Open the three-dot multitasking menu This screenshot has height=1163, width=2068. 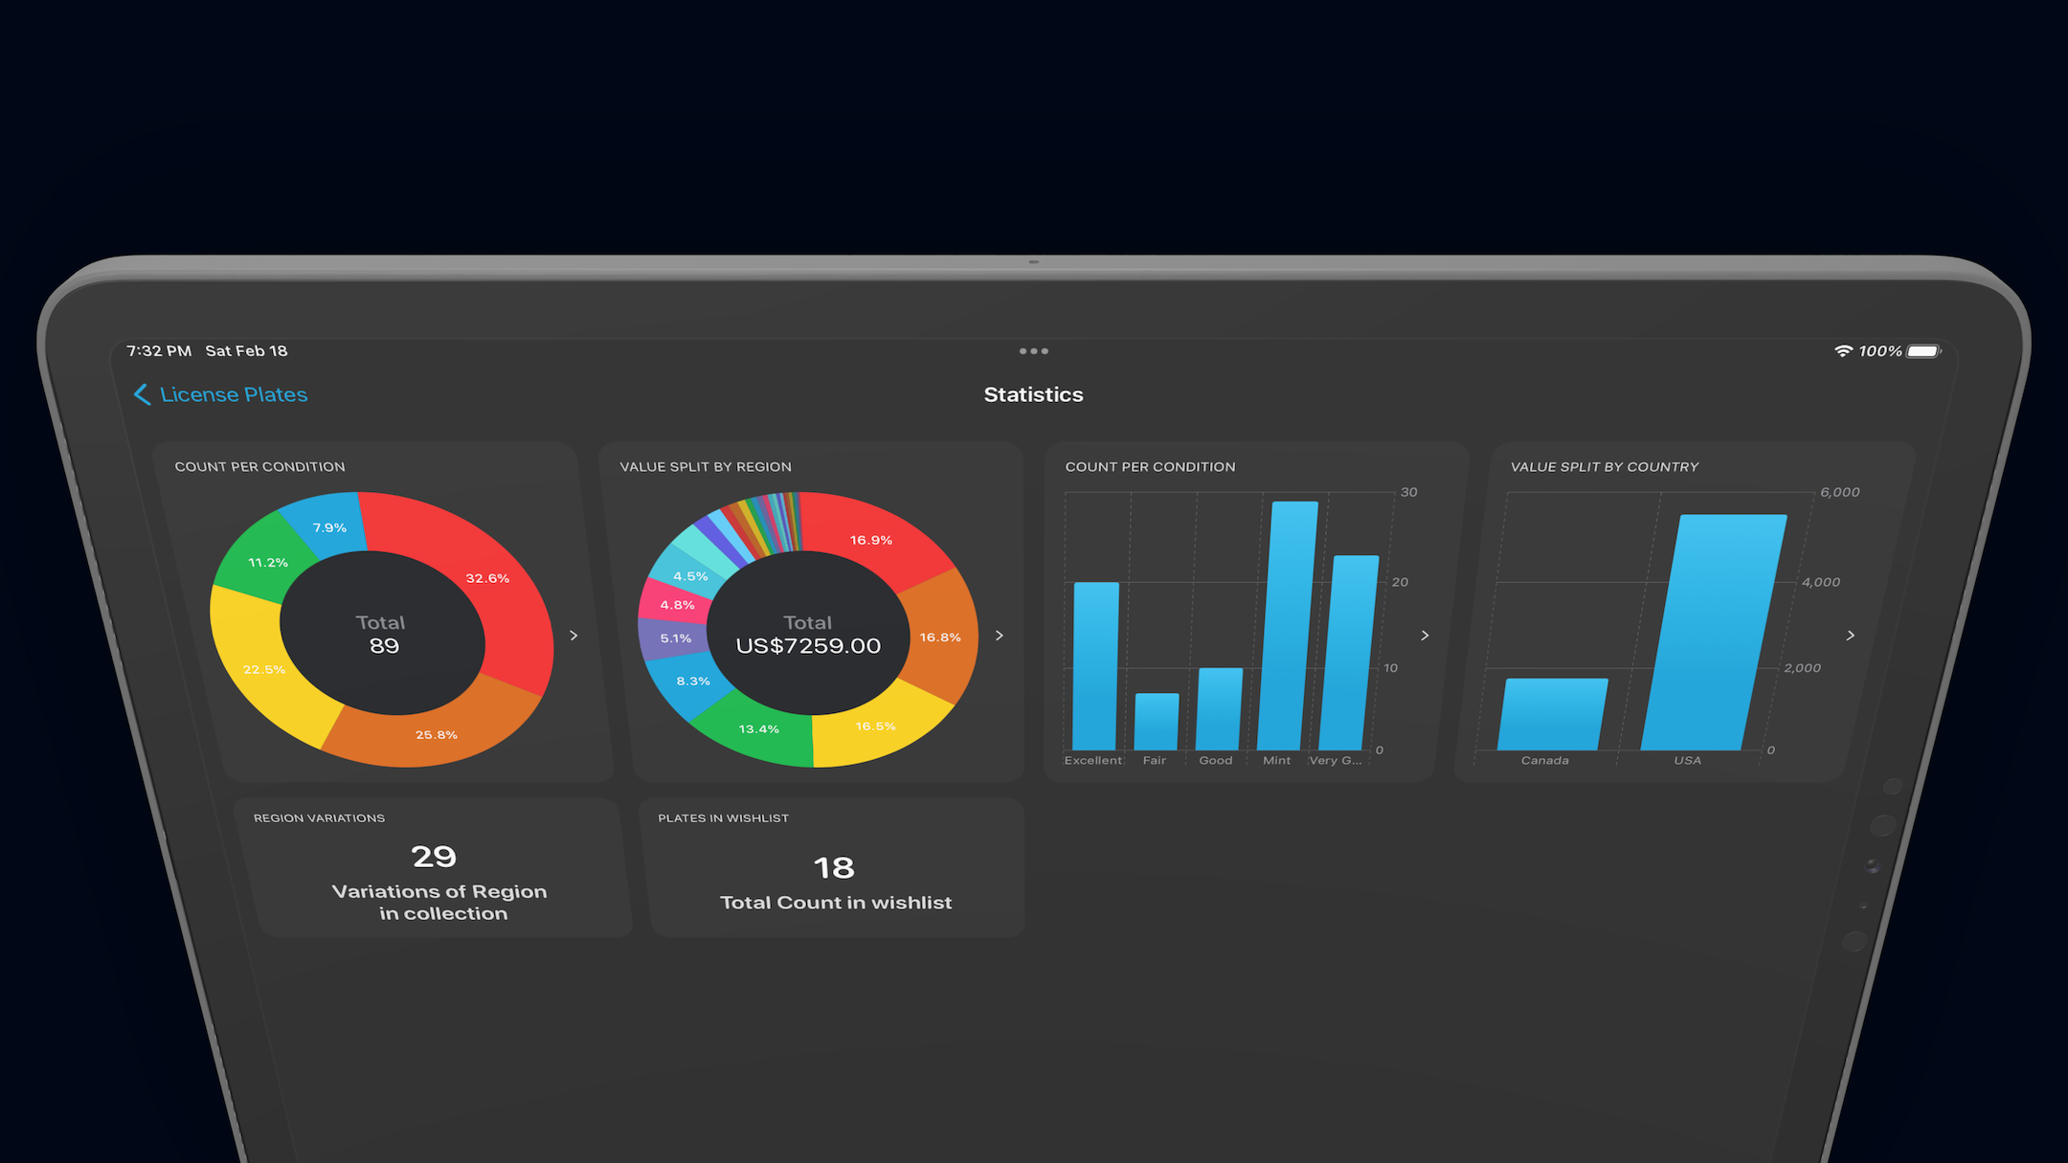click(x=1033, y=351)
